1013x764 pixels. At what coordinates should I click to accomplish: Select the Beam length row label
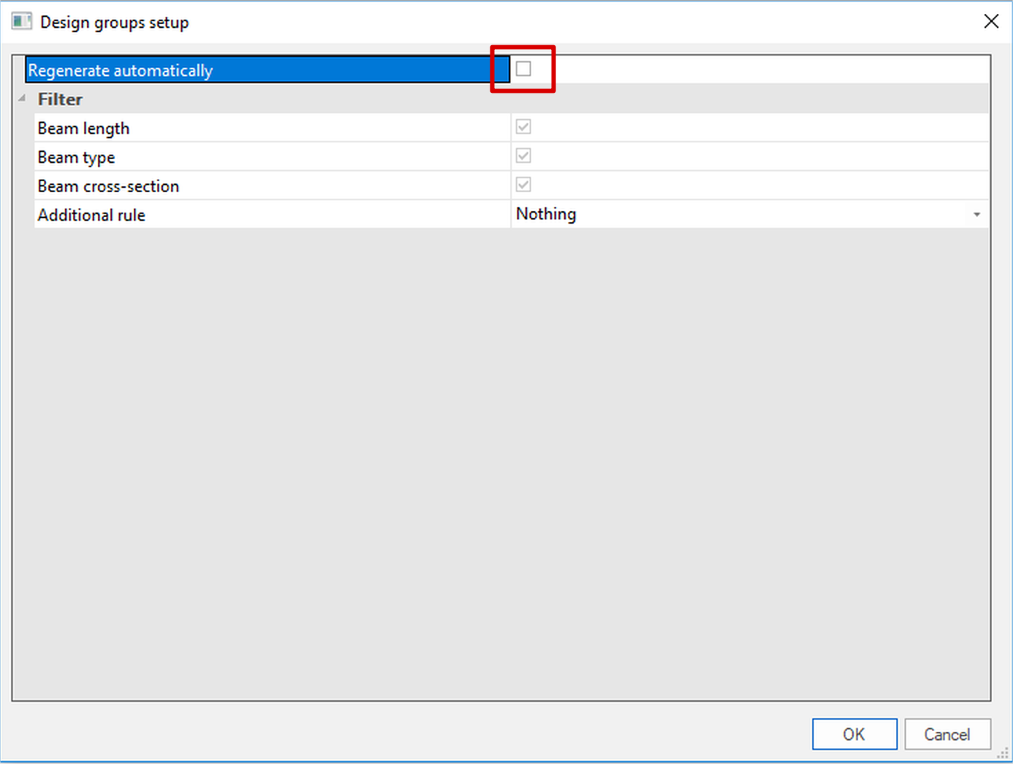pyautogui.click(x=83, y=129)
